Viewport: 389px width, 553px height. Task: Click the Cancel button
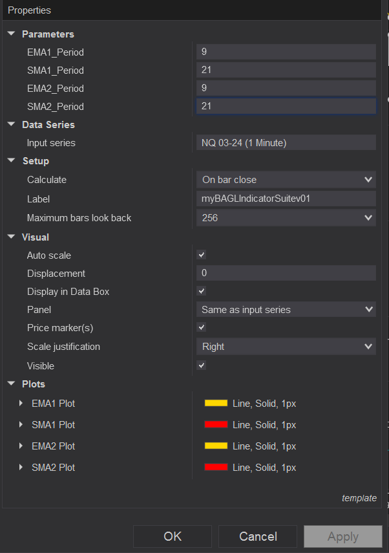click(258, 536)
